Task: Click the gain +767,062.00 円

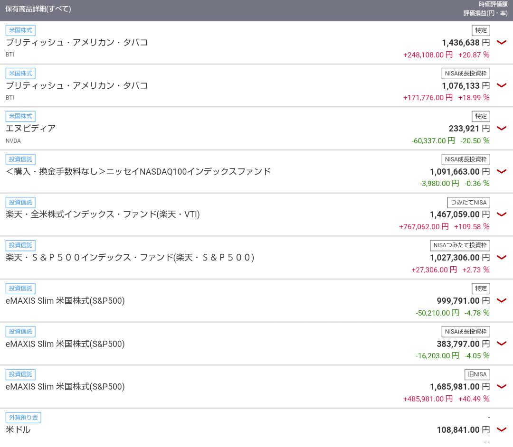Action: [424, 227]
